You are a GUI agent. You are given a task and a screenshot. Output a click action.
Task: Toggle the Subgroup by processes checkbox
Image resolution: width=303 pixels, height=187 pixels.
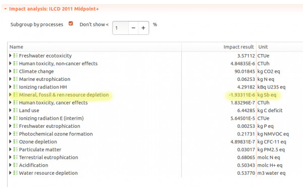(71, 24)
